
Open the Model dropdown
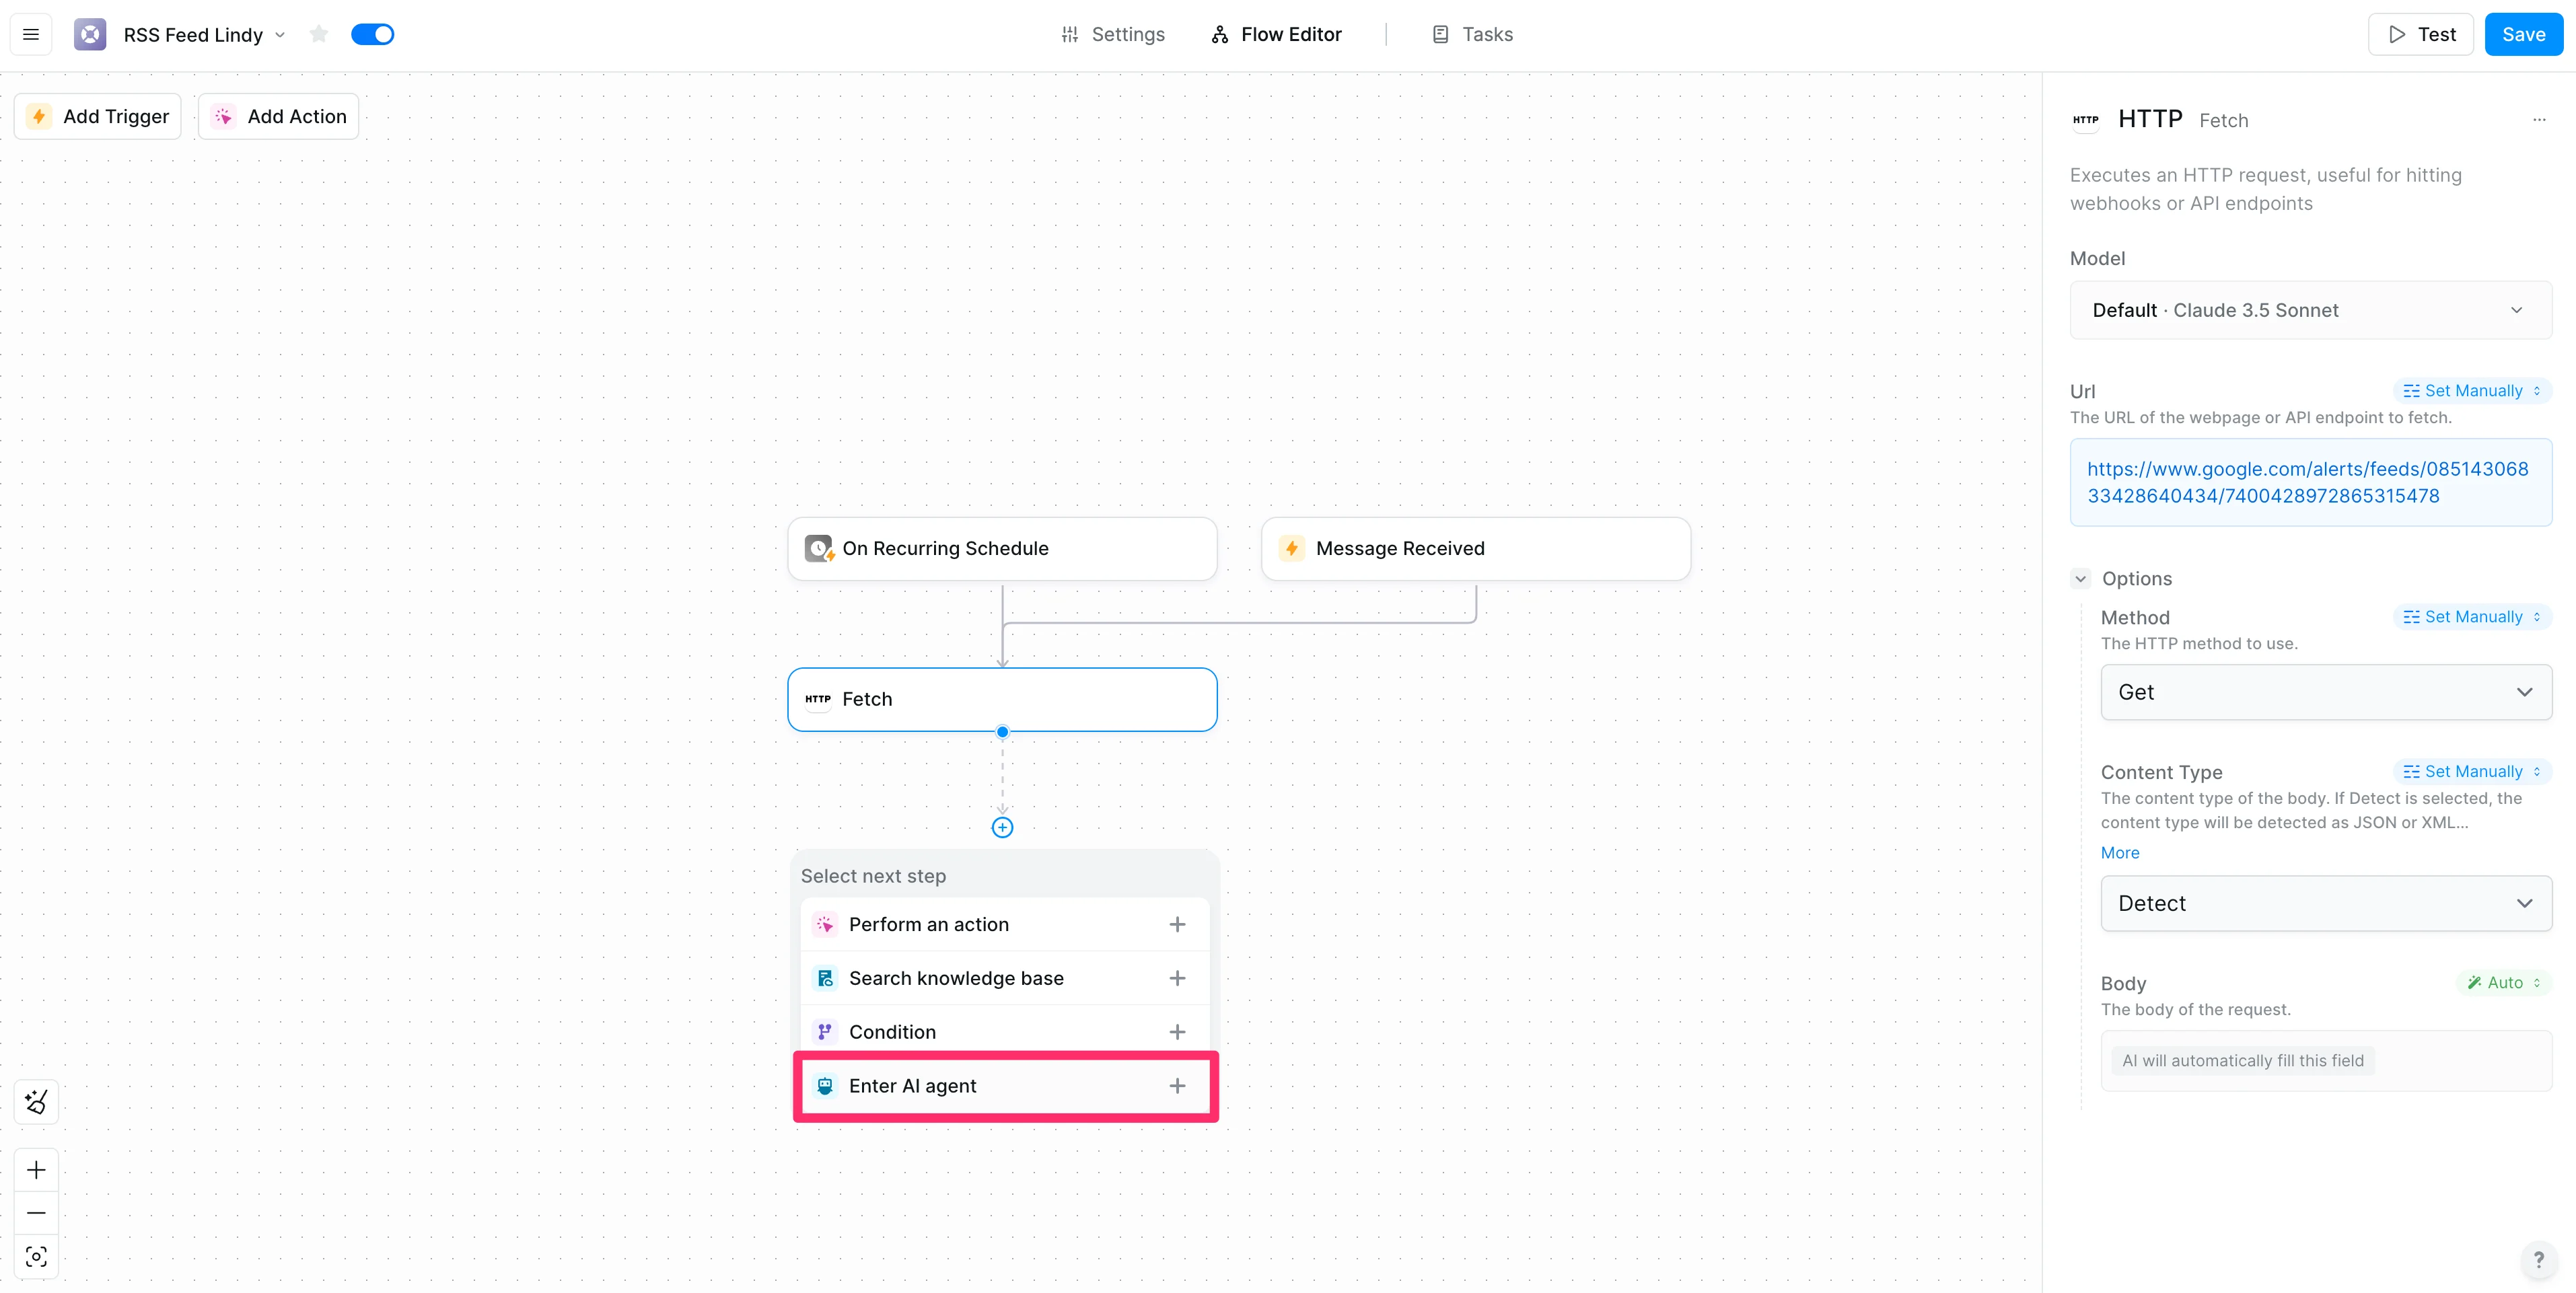[2310, 310]
